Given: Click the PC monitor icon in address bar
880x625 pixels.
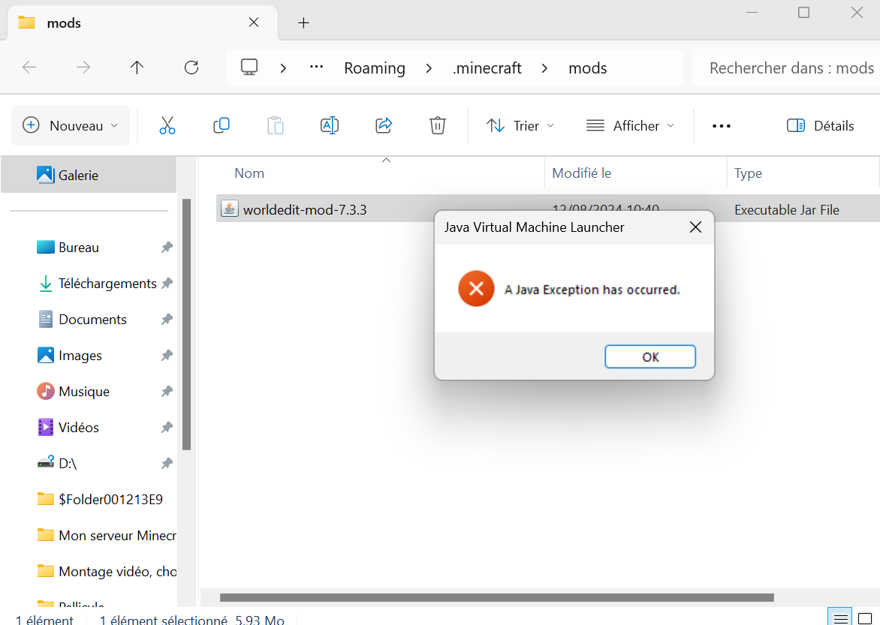Looking at the screenshot, I should pos(249,68).
